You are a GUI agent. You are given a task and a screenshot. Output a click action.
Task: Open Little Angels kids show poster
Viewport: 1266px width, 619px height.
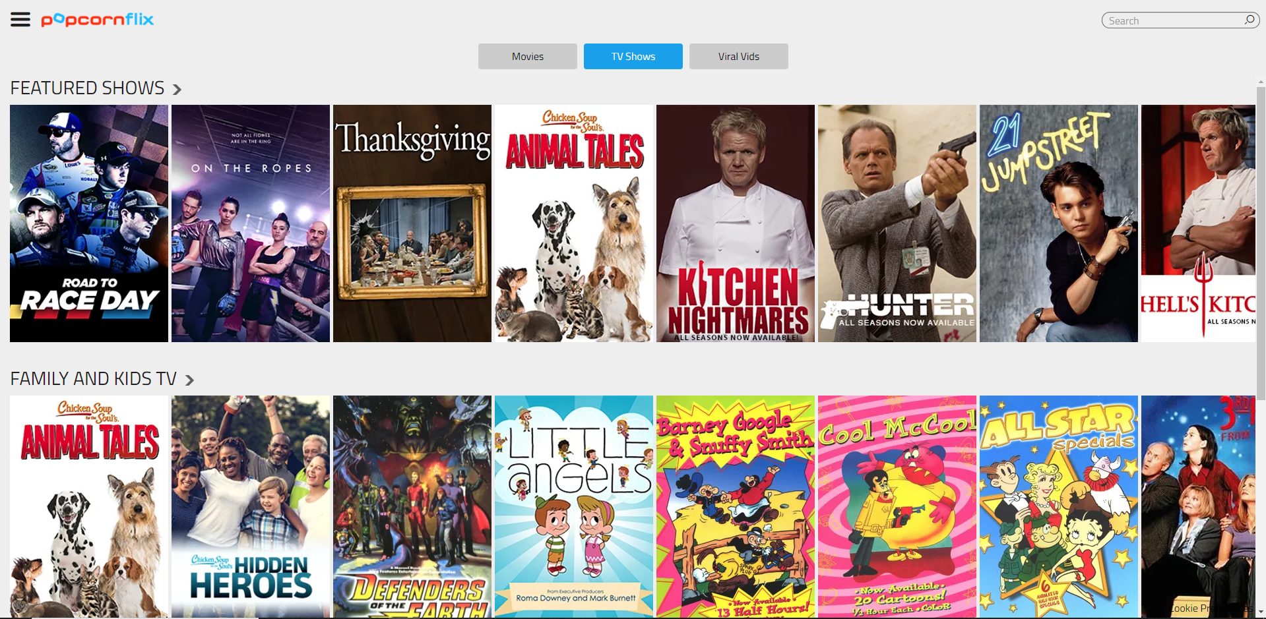click(x=574, y=506)
